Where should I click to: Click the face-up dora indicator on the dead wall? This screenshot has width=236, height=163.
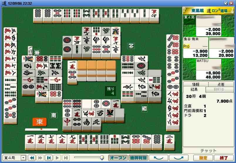coord(72,65)
